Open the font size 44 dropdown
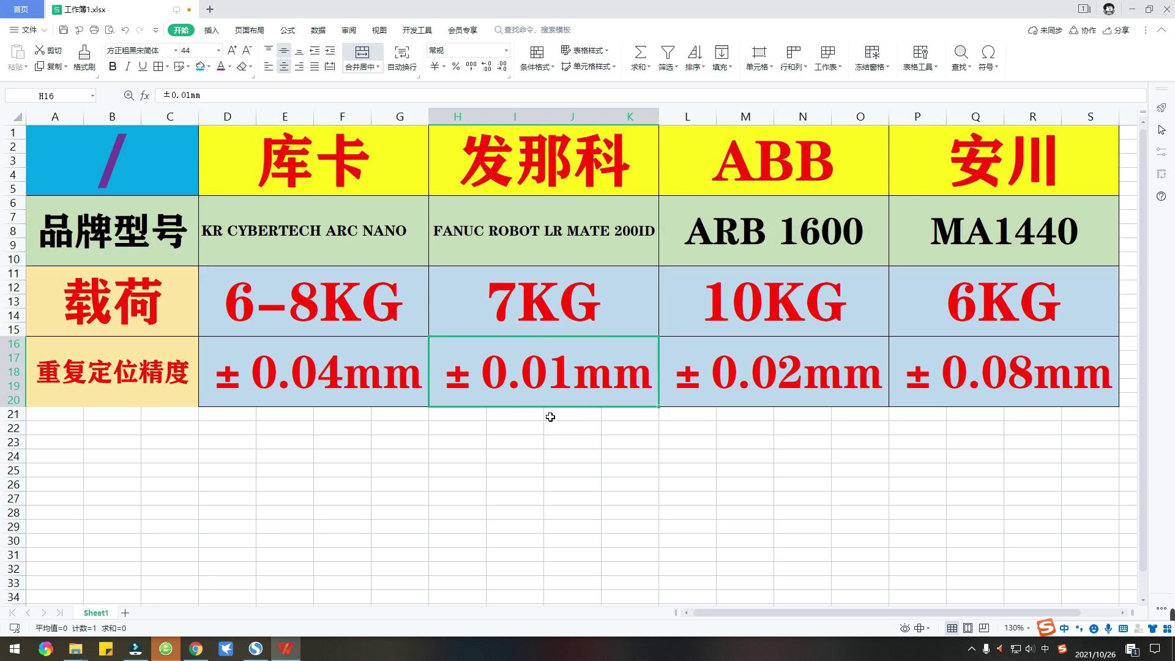 (218, 51)
